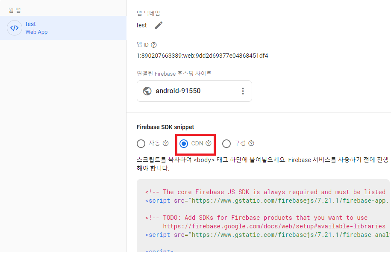Select the 구성 radio button

(226, 144)
